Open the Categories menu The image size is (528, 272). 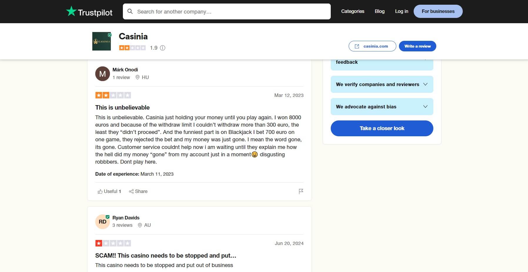click(352, 11)
